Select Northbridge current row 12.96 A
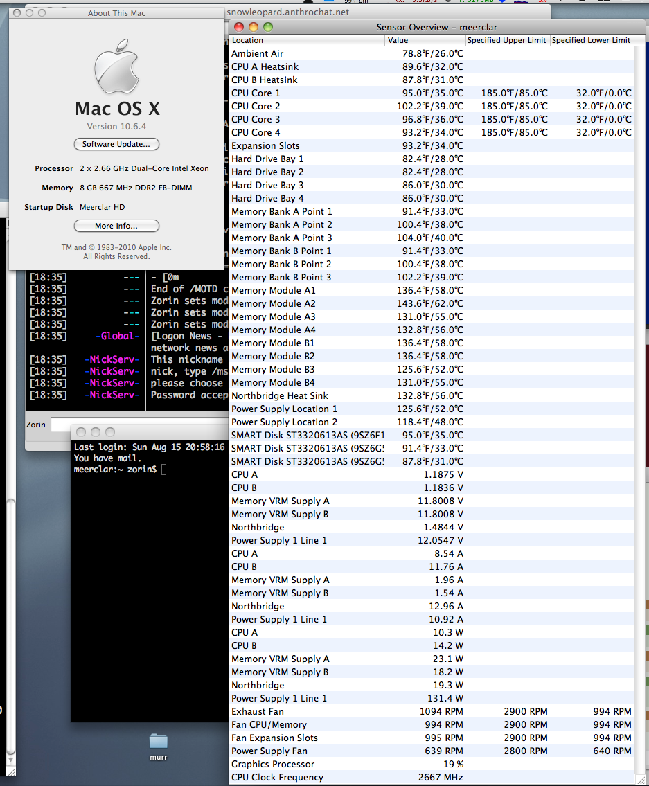The image size is (649, 786). coord(432,606)
